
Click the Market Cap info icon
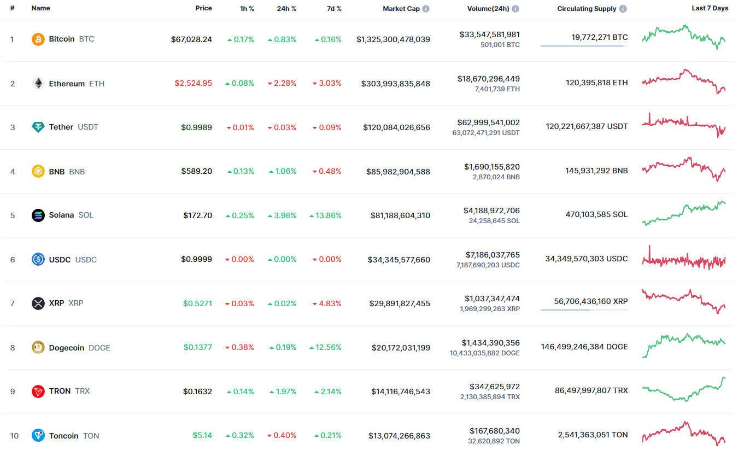point(426,9)
